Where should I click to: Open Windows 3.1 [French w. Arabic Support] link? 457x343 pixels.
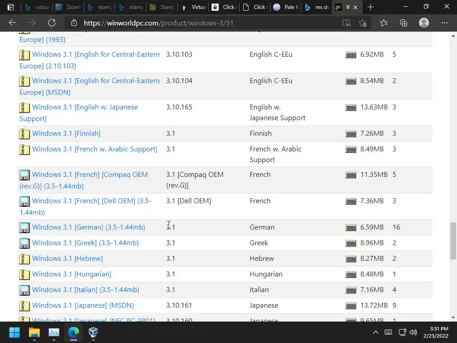[95, 149]
